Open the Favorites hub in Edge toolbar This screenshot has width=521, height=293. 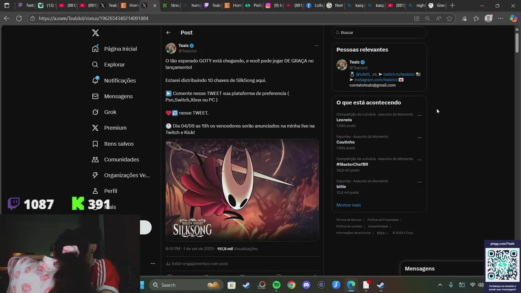476,18
